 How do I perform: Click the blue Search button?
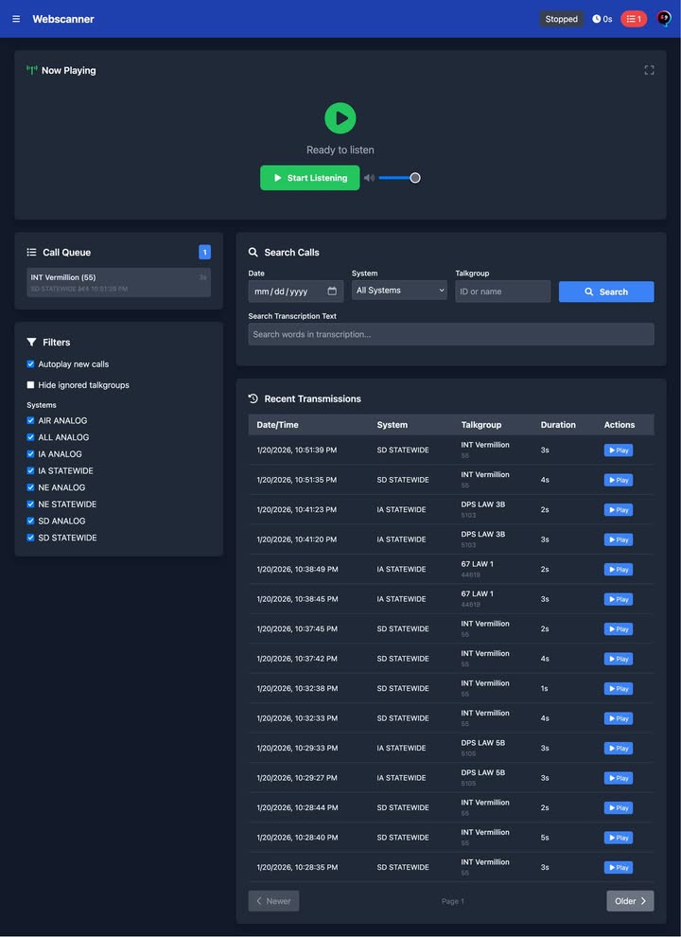(x=606, y=292)
